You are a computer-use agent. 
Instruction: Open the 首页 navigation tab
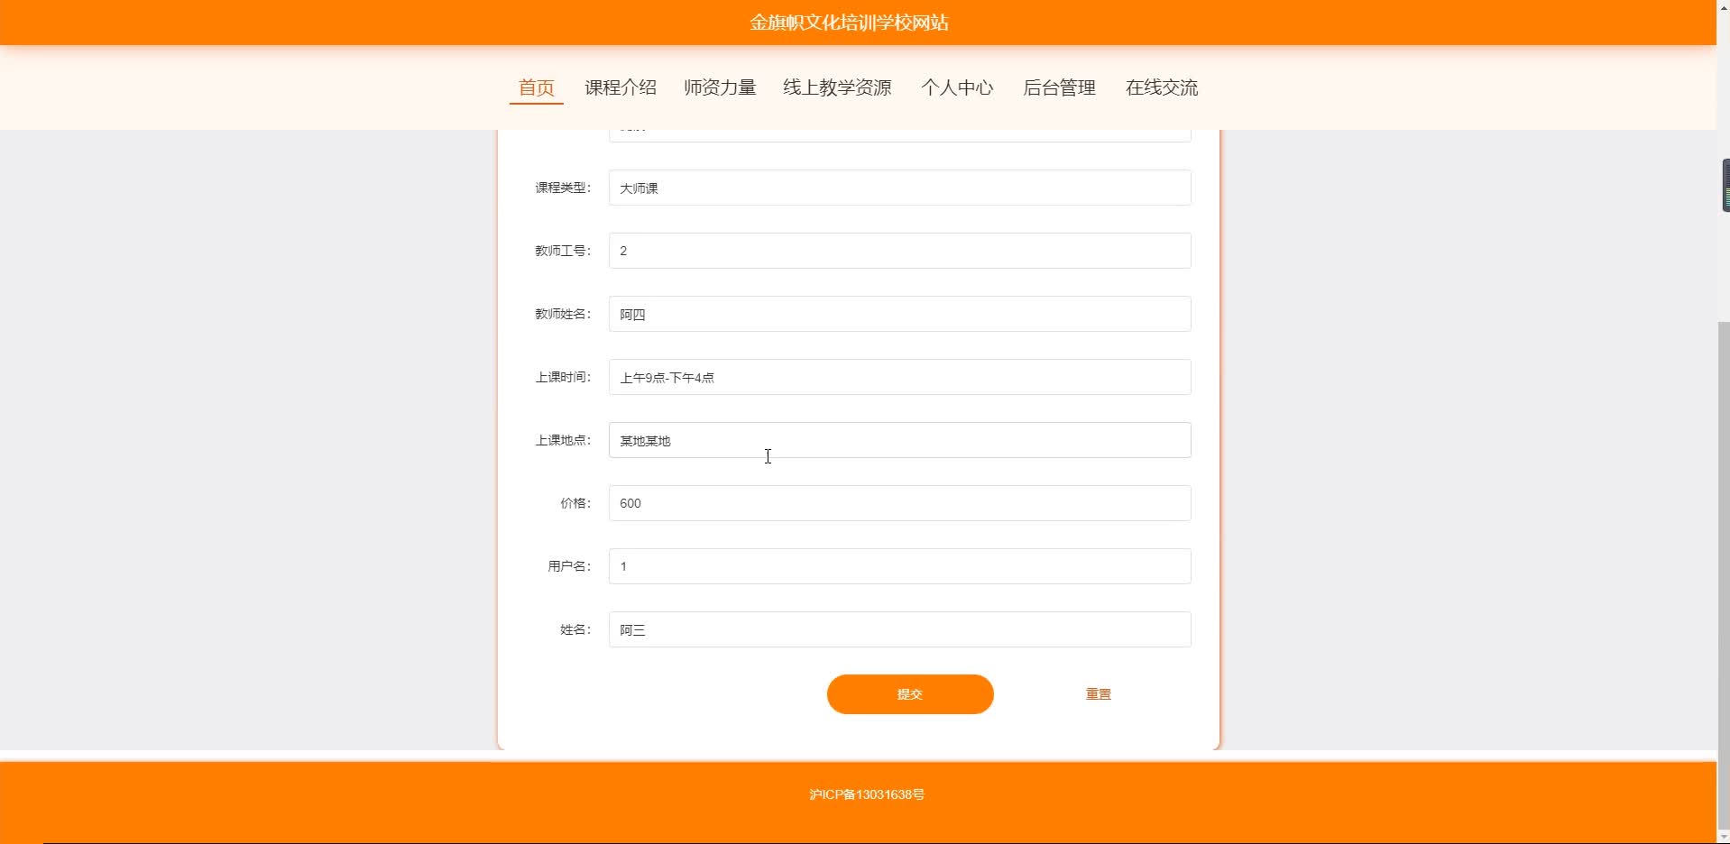(537, 87)
